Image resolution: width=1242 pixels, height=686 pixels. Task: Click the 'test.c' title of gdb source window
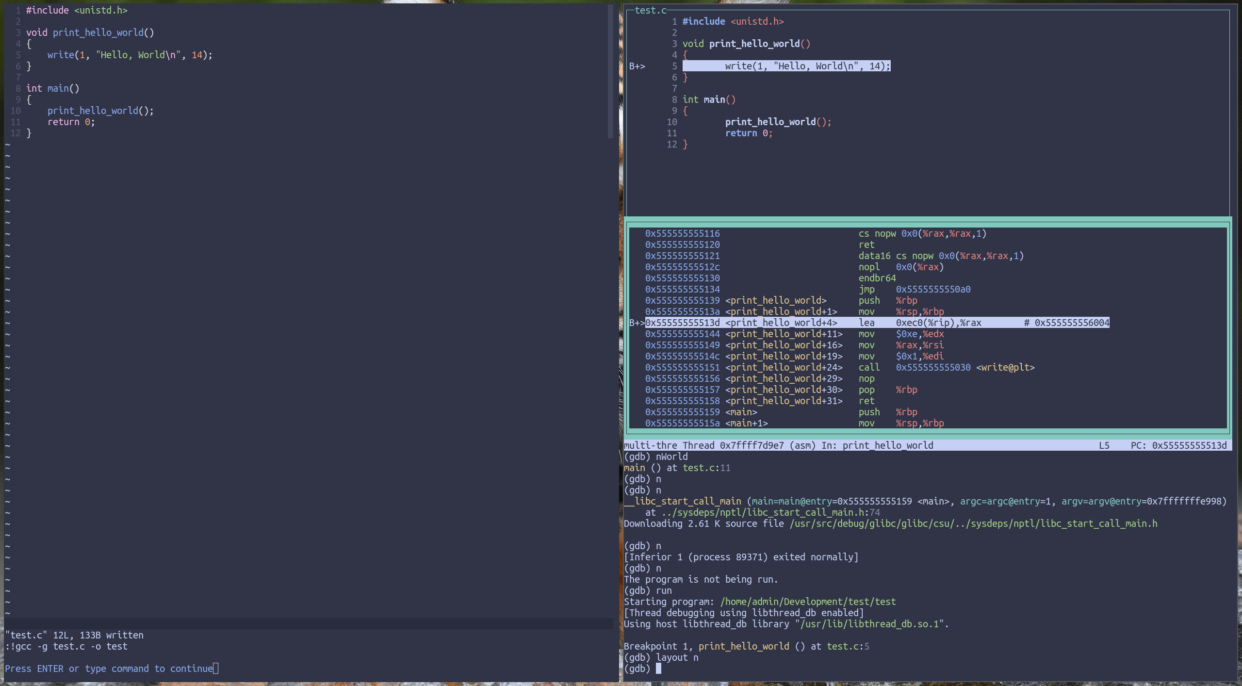(650, 10)
